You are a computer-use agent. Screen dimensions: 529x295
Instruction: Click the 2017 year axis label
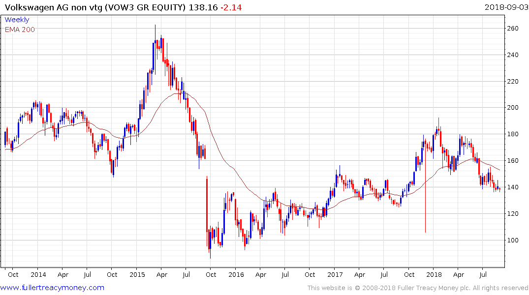[x=335, y=274]
